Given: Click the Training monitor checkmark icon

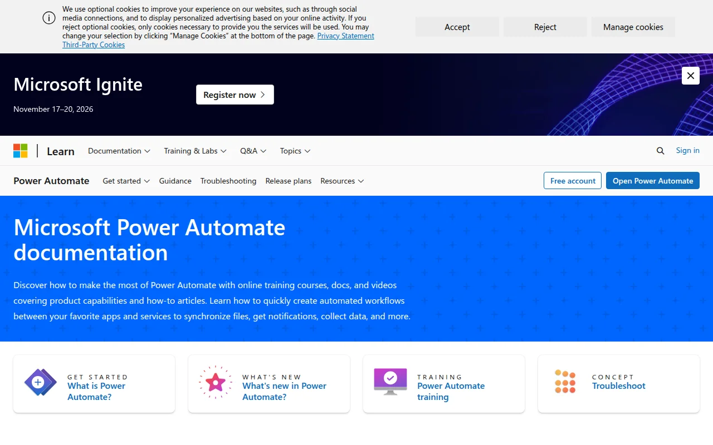Looking at the screenshot, I should [390, 382].
